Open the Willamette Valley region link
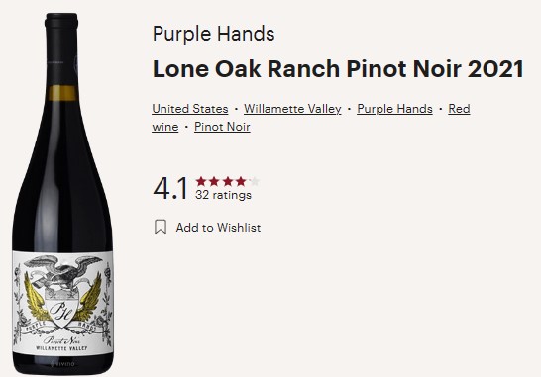 292,109
